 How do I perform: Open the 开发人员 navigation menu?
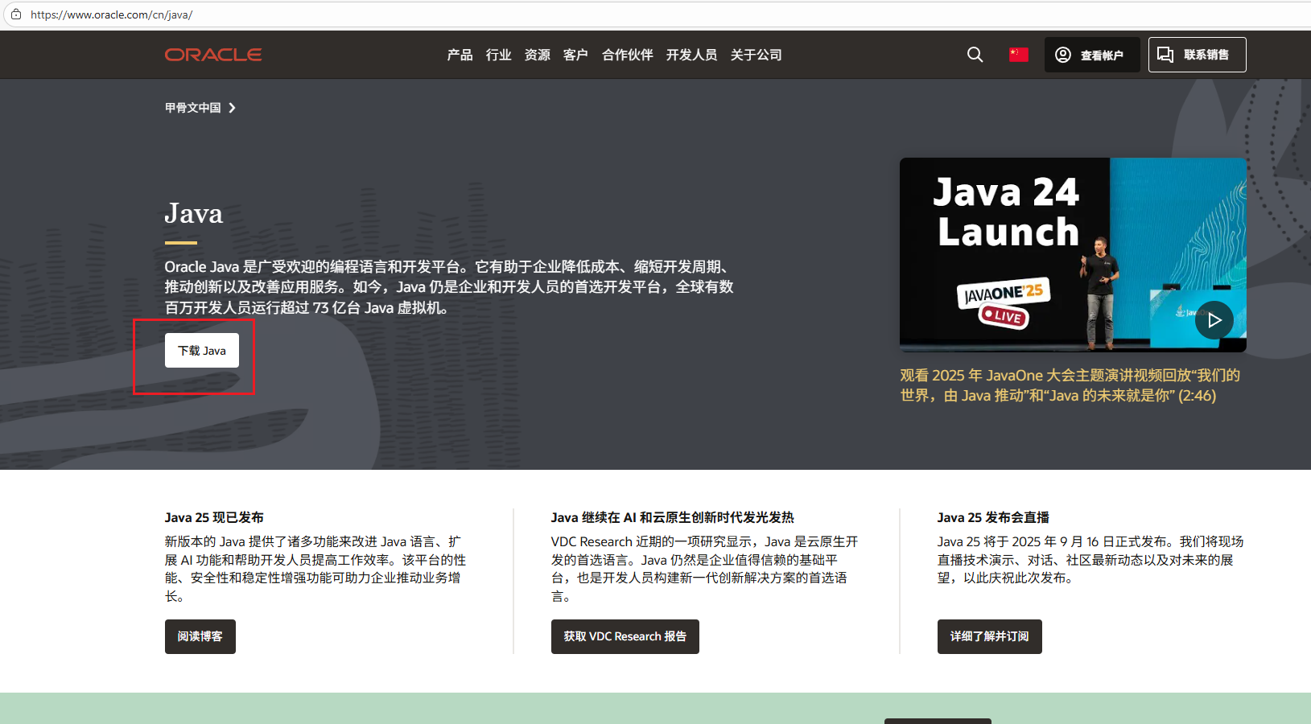click(x=691, y=54)
